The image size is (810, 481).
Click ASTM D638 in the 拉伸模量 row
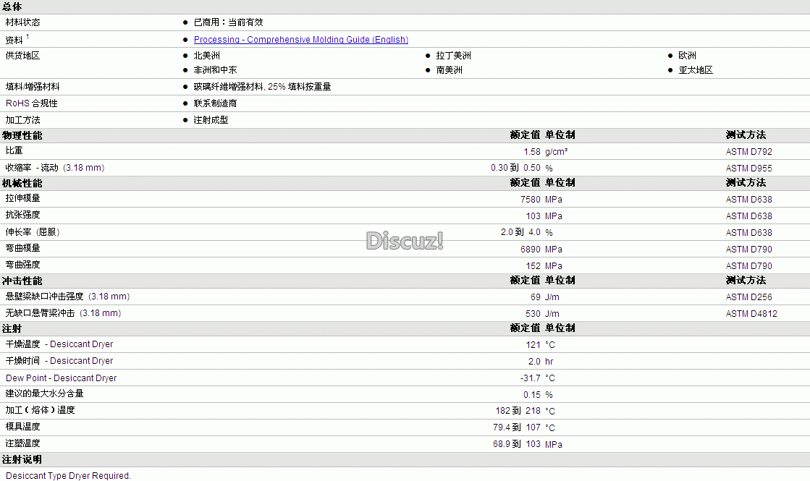(748, 199)
